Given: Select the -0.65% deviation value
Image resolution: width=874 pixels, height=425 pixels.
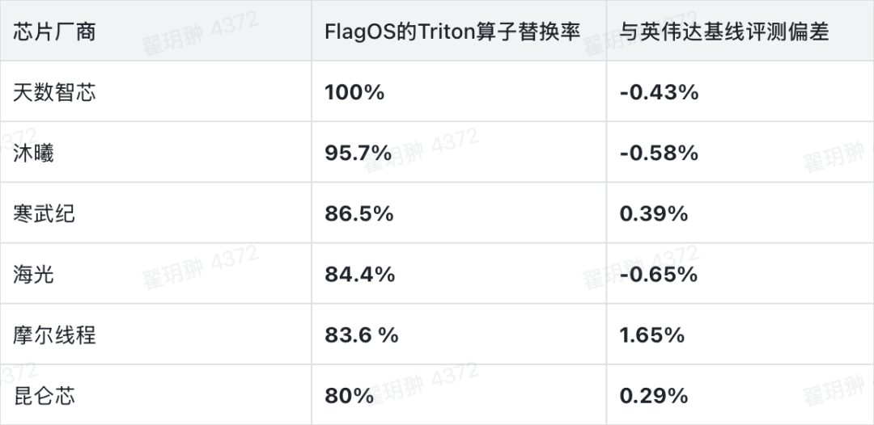Looking at the screenshot, I should [x=659, y=275].
